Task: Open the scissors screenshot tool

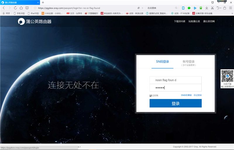Action: [212, 8]
